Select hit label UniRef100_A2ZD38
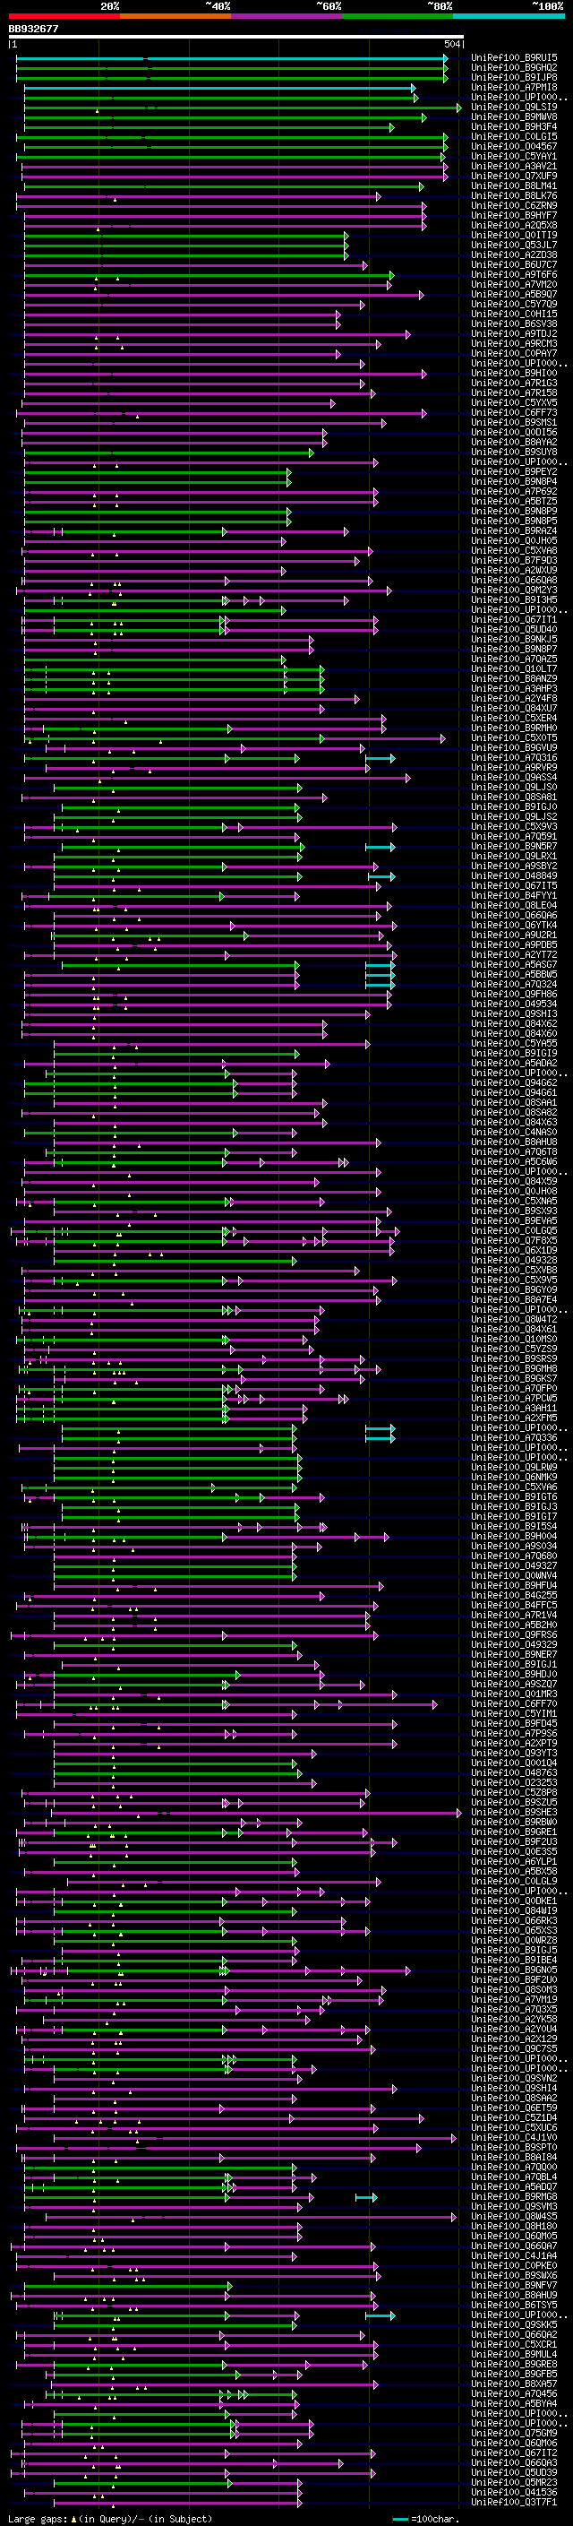The image size is (573, 2526). click(x=514, y=255)
